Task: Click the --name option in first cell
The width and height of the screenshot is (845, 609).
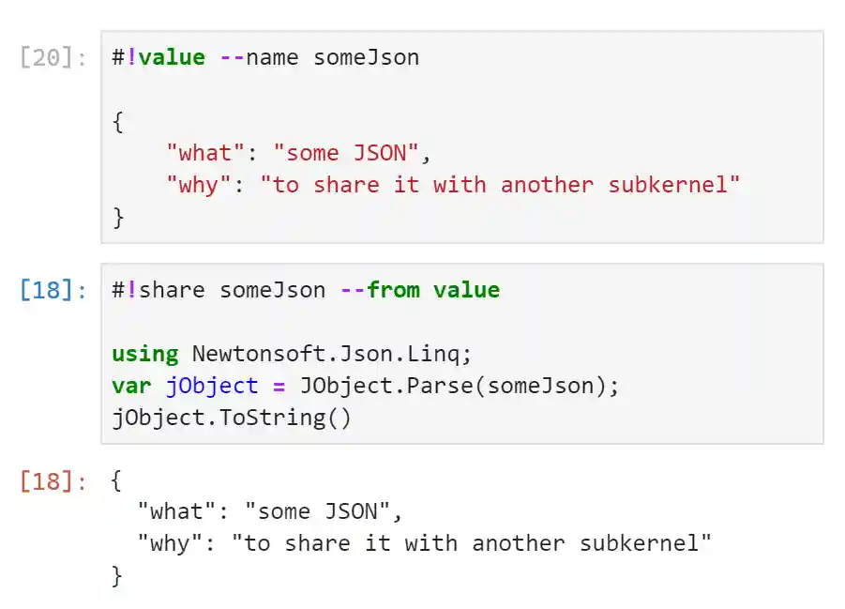Action: (x=259, y=57)
